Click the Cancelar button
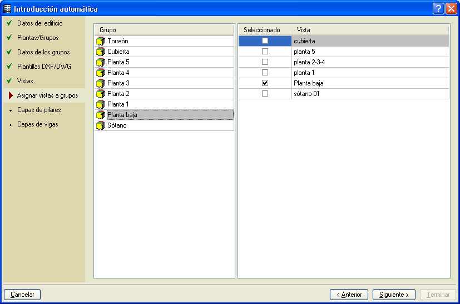 [22, 295]
